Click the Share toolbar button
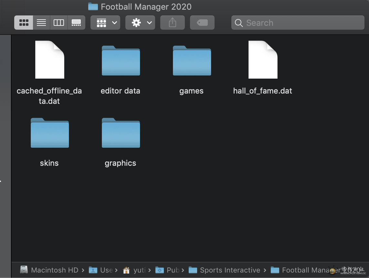The width and height of the screenshot is (369, 278). coord(173,23)
